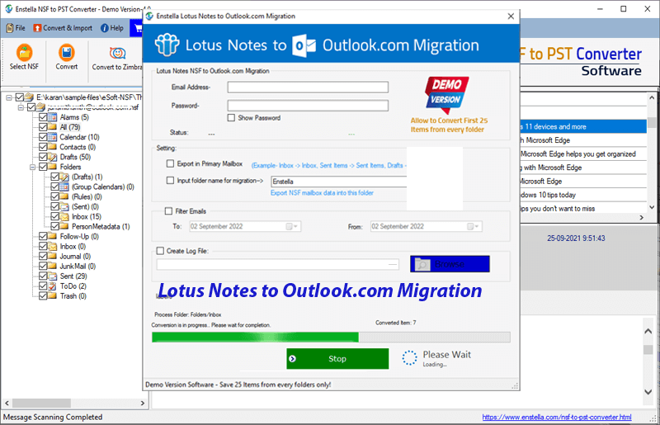Click message list scroll down arrow
This screenshot has width=660, height=425.
click(652, 207)
